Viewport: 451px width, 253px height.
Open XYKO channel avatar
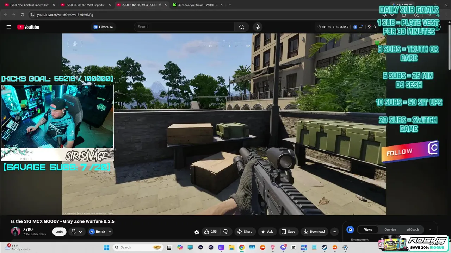16,231
